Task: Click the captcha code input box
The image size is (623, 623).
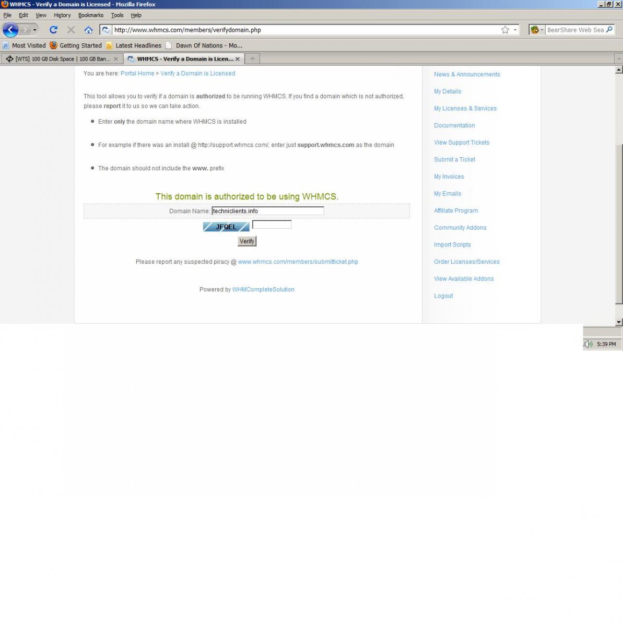Action: (x=272, y=225)
